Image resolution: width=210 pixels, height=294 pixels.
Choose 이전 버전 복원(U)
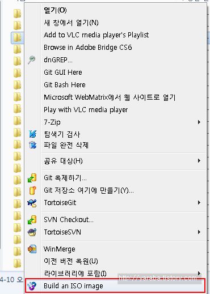point(115,261)
